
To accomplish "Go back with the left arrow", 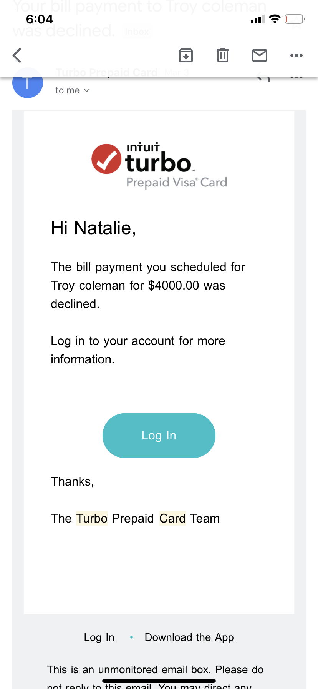I will pyautogui.click(x=17, y=55).
